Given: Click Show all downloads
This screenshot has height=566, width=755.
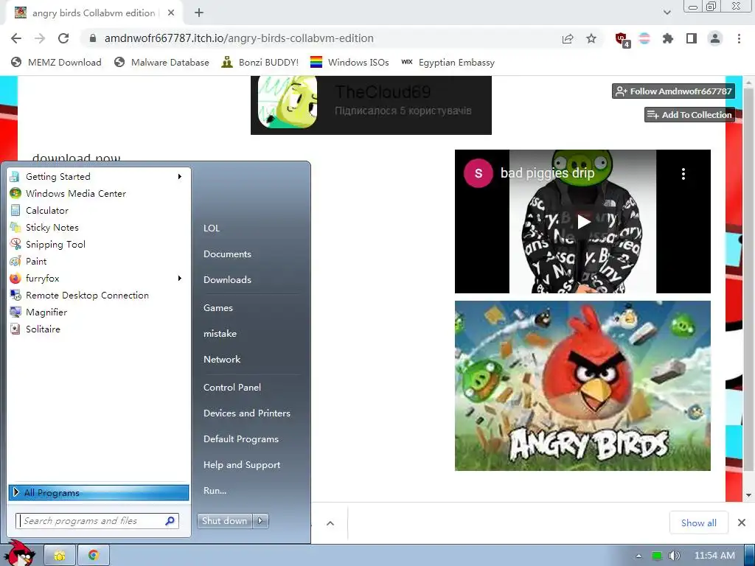Looking at the screenshot, I should pos(699,523).
